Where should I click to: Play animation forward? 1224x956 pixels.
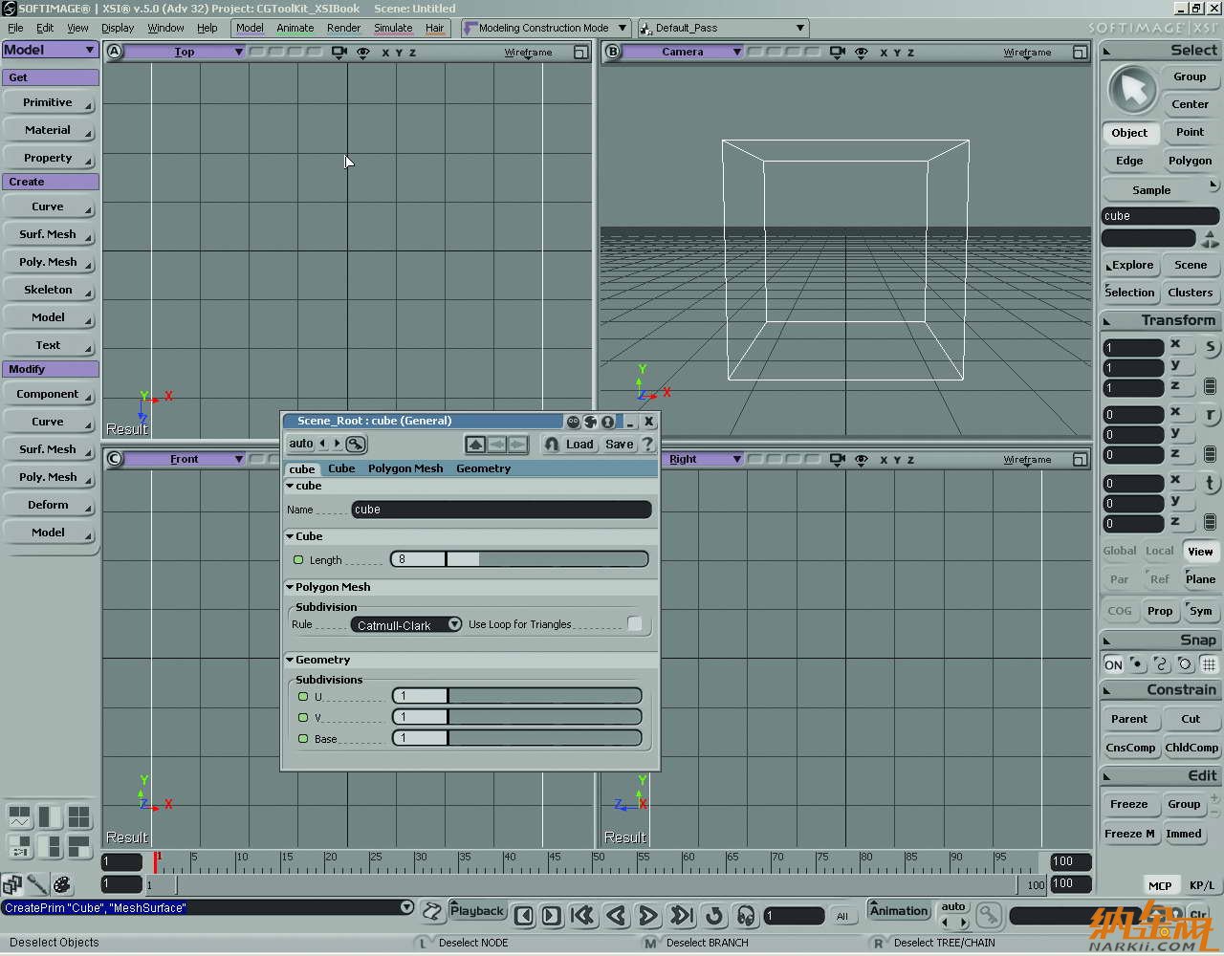(647, 916)
